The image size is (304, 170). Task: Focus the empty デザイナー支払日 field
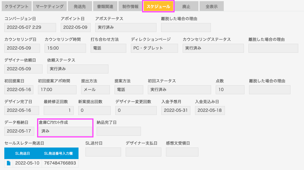(x=143, y=152)
